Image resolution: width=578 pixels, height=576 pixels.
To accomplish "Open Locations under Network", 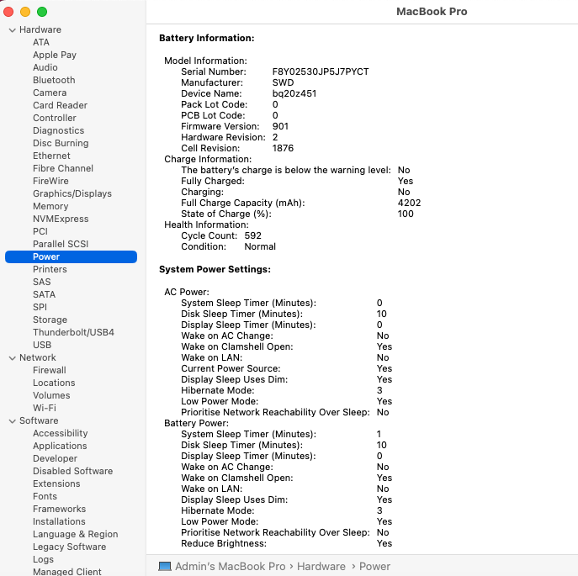I will pos(54,383).
